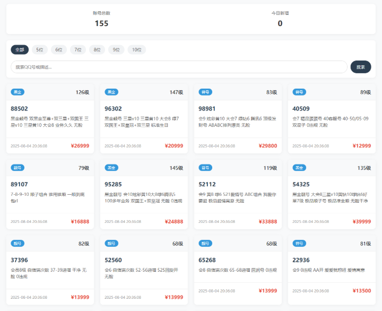Click price ¥33888
The height and width of the screenshot is (311, 382).
[268, 221]
